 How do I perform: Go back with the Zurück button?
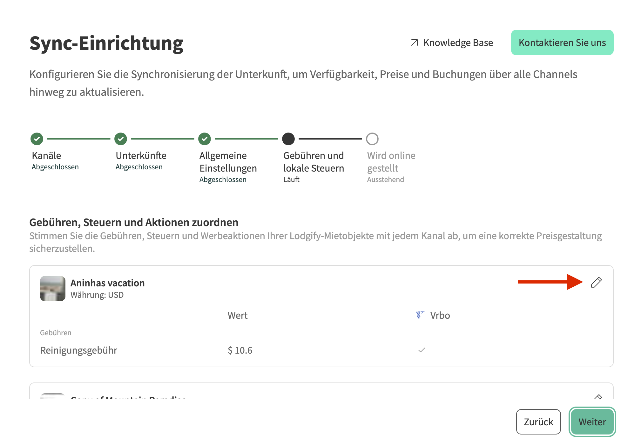pos(538,422)
